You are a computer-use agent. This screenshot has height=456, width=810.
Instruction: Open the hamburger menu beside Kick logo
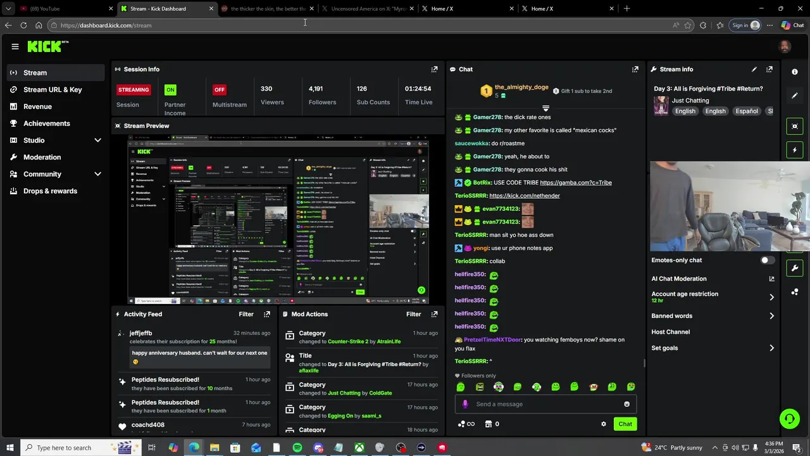(x=15, y=46)
